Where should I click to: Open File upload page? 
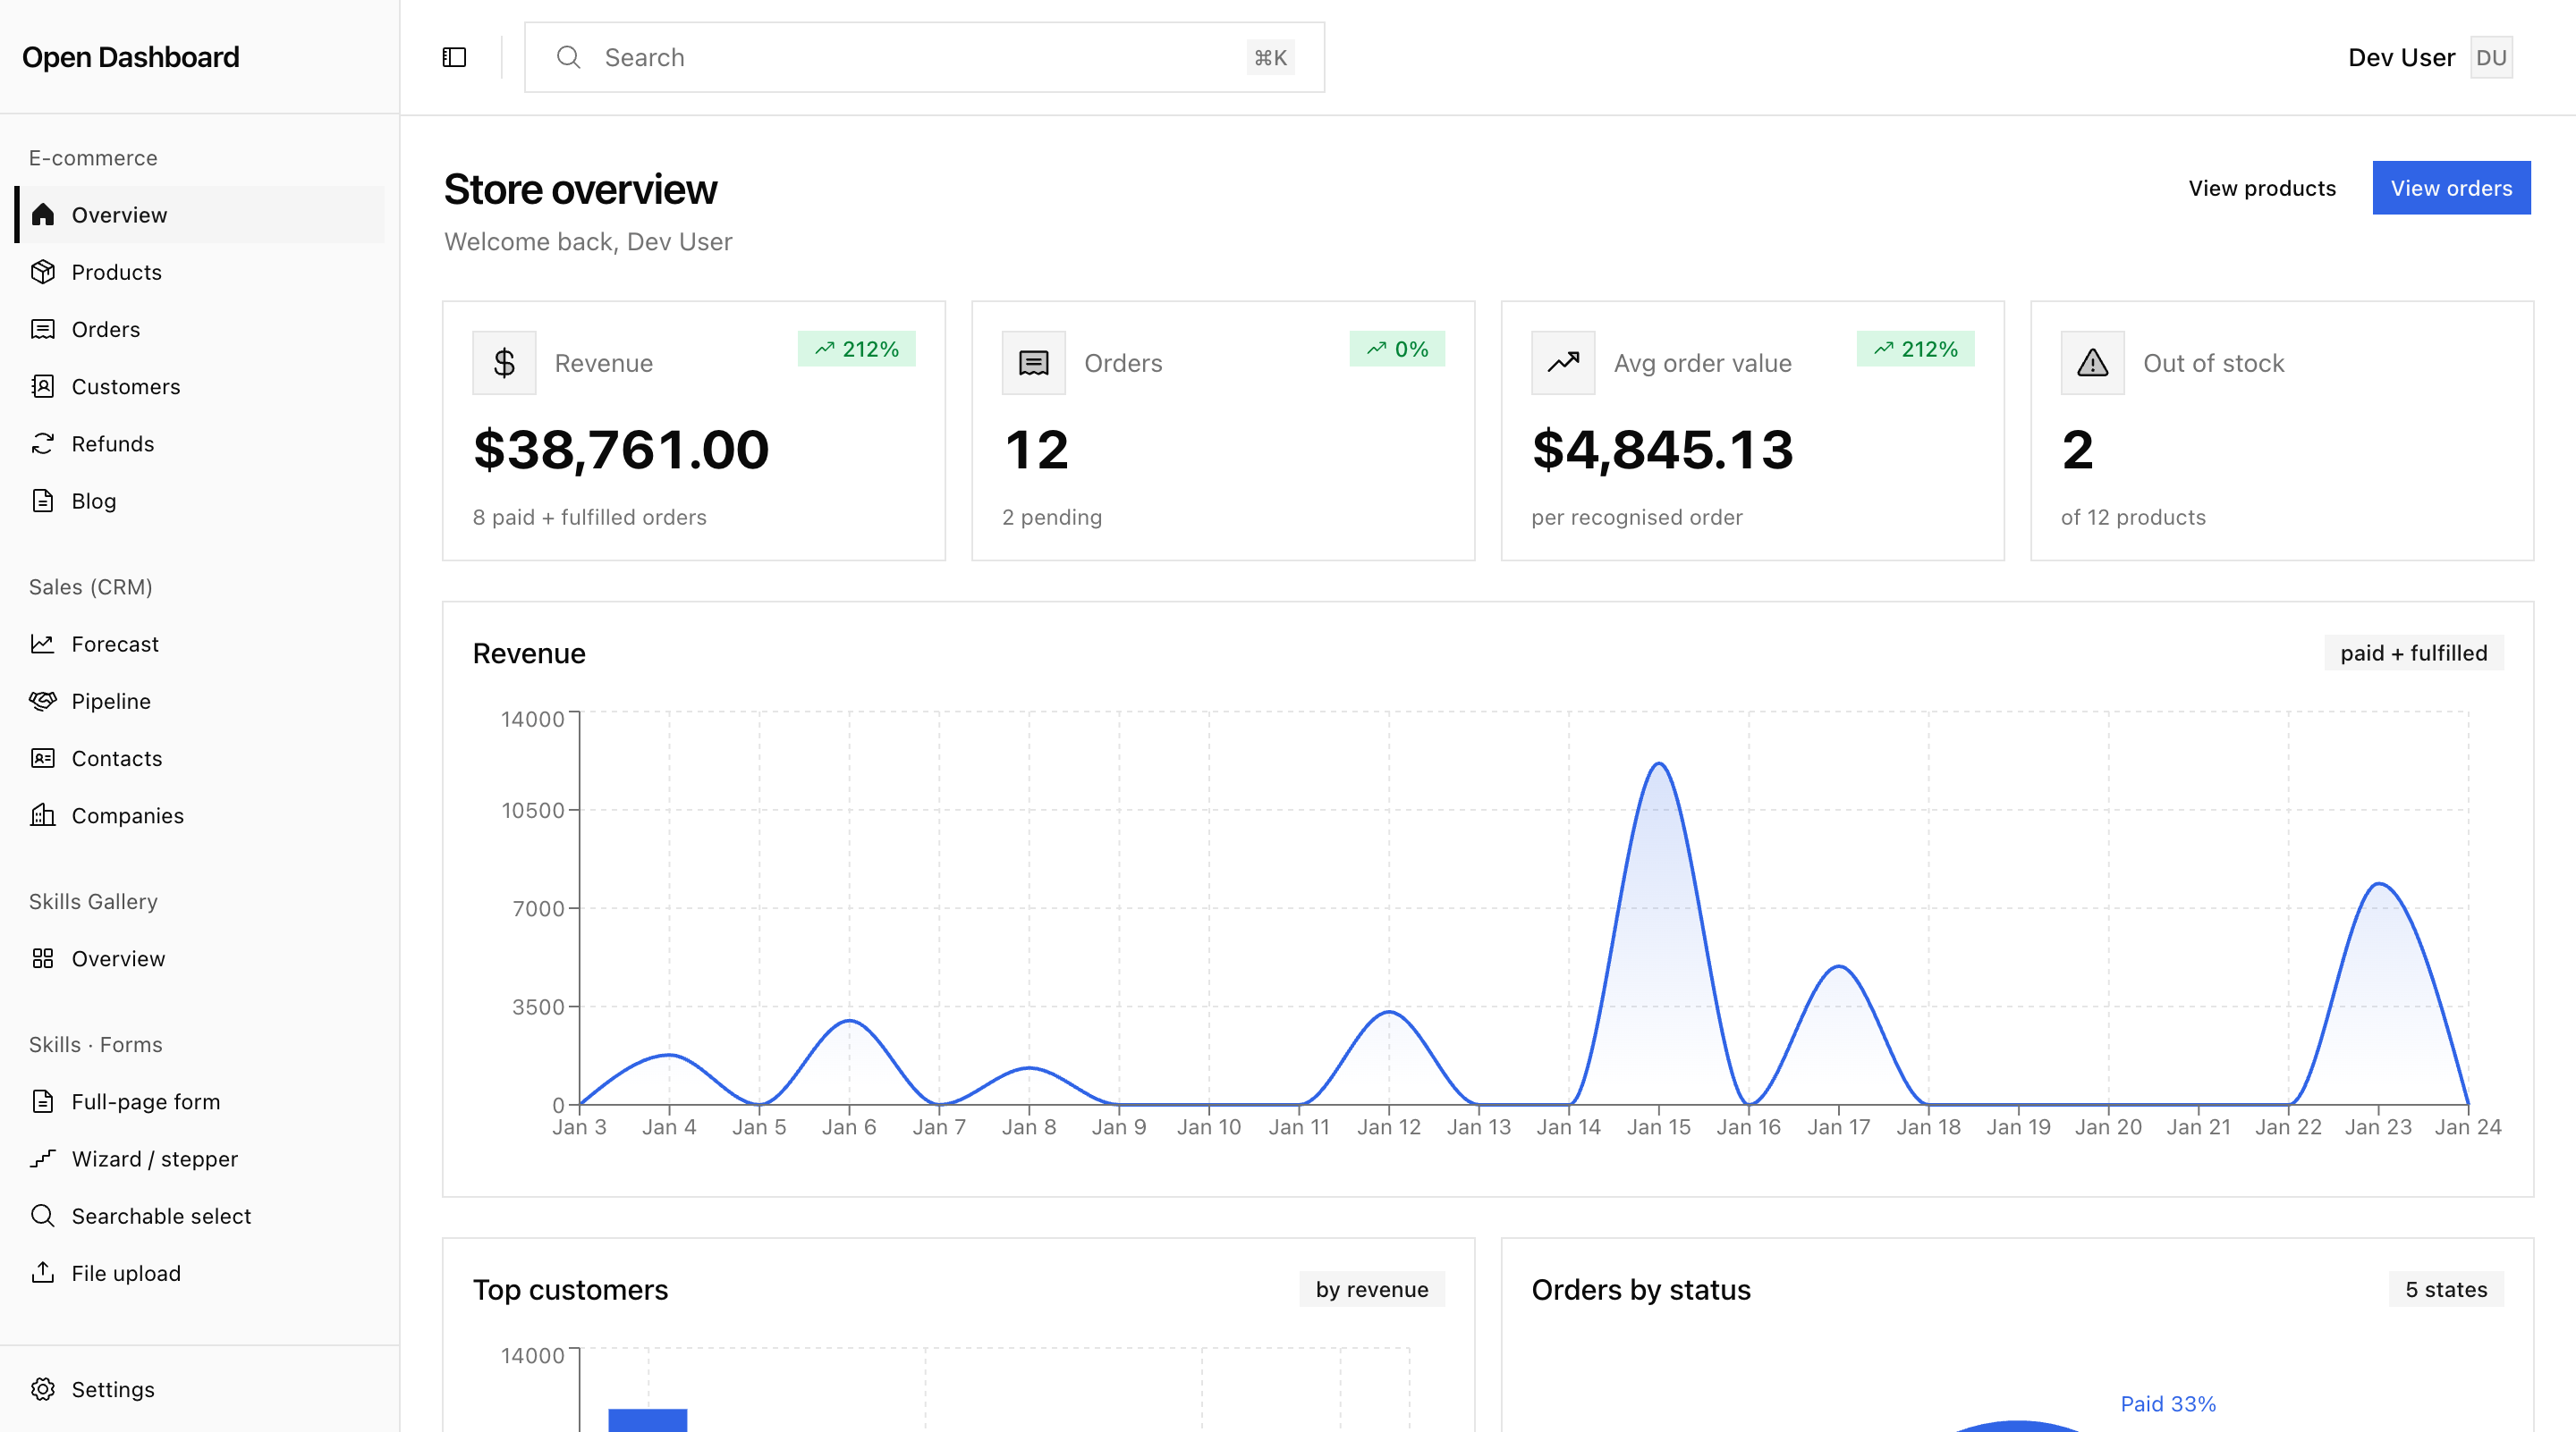[x=200, y=1272]
